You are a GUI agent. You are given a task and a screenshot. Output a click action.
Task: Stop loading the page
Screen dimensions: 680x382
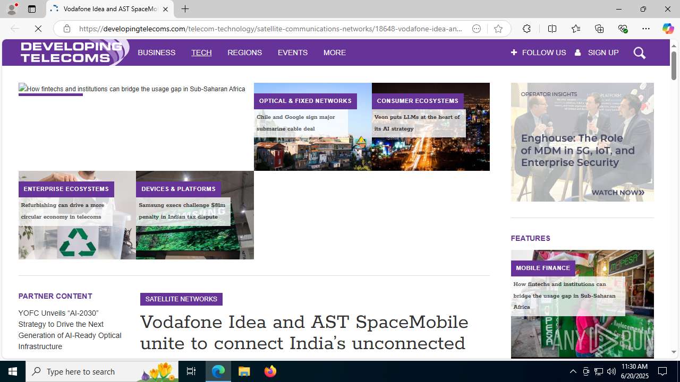pyautogui.click(x=38, y=29)
